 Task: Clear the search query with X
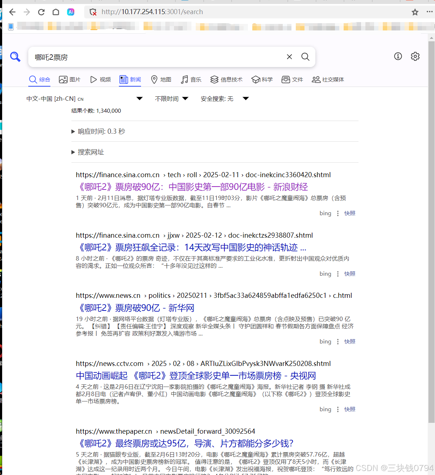click(289, 57)
